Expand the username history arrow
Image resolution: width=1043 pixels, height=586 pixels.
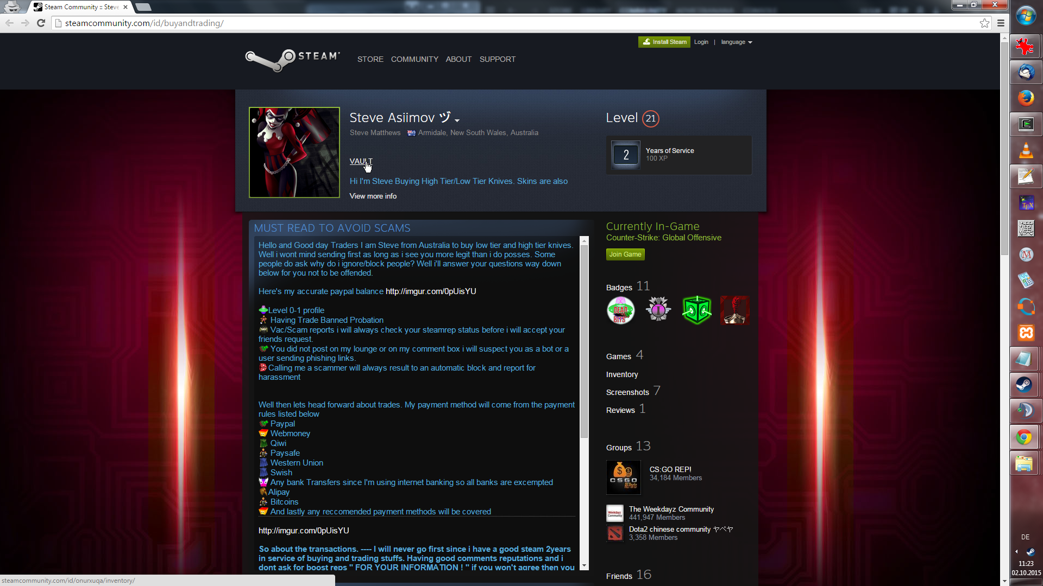[457, 120]
